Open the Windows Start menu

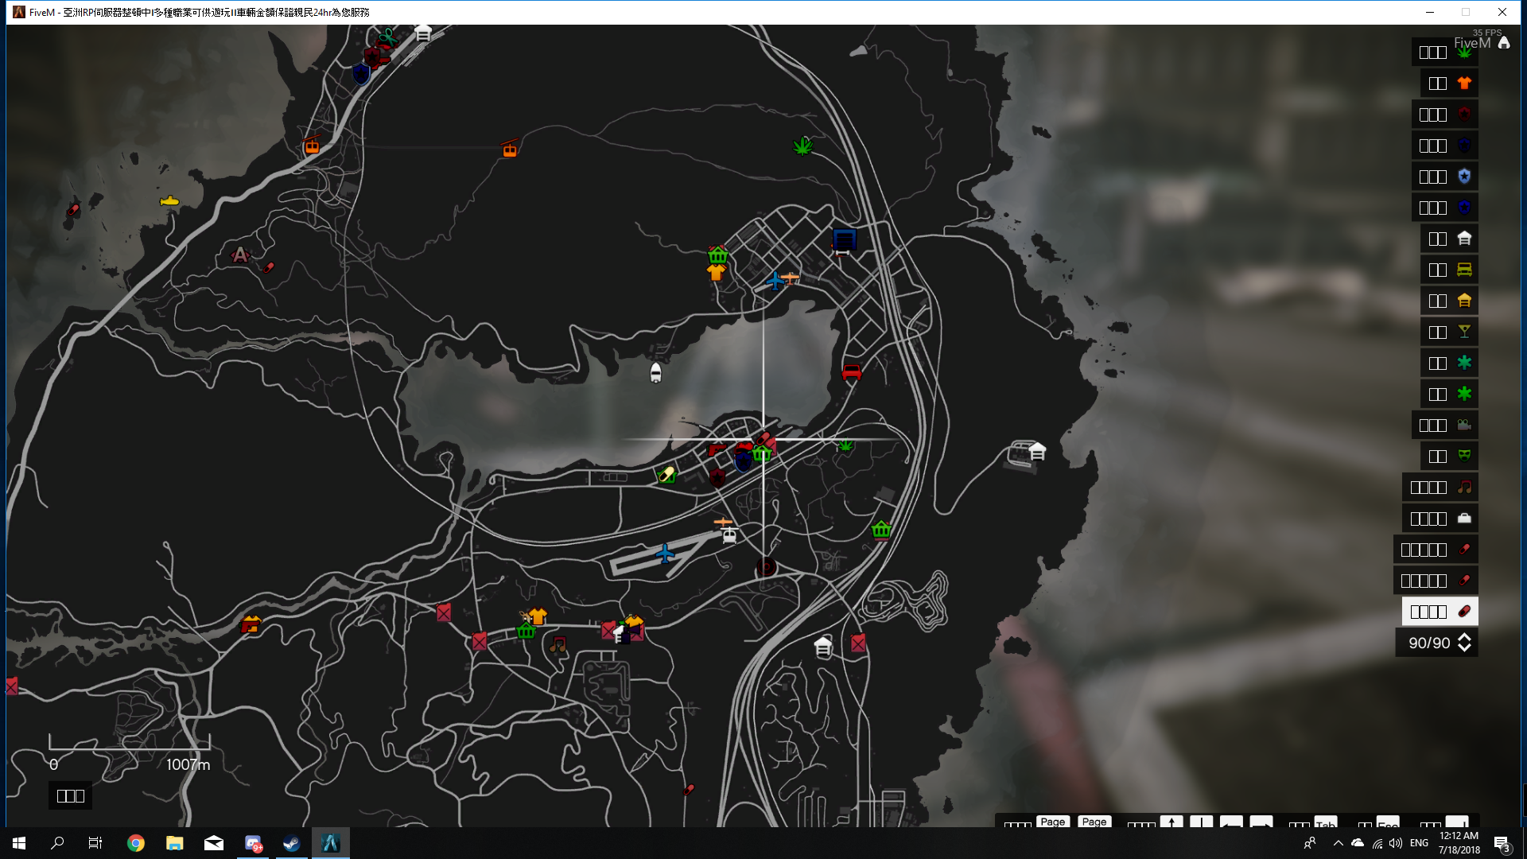click(x=19, y=843)
